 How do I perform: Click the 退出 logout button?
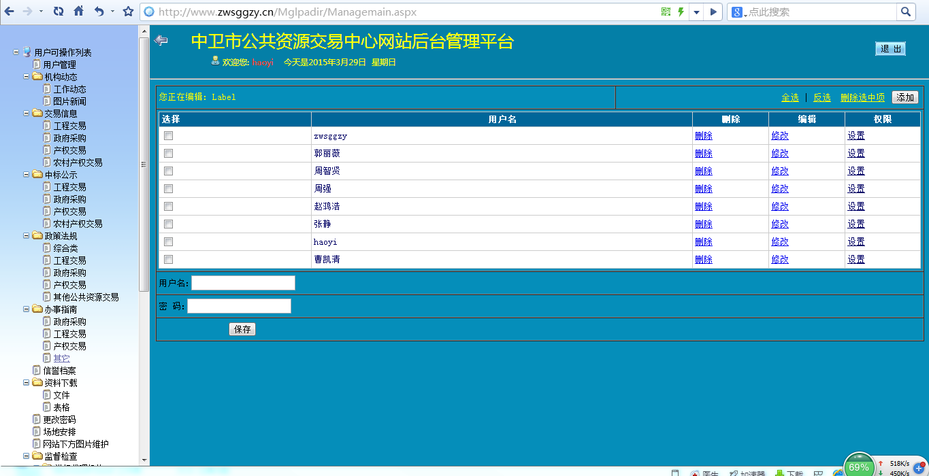coord(890,48)
